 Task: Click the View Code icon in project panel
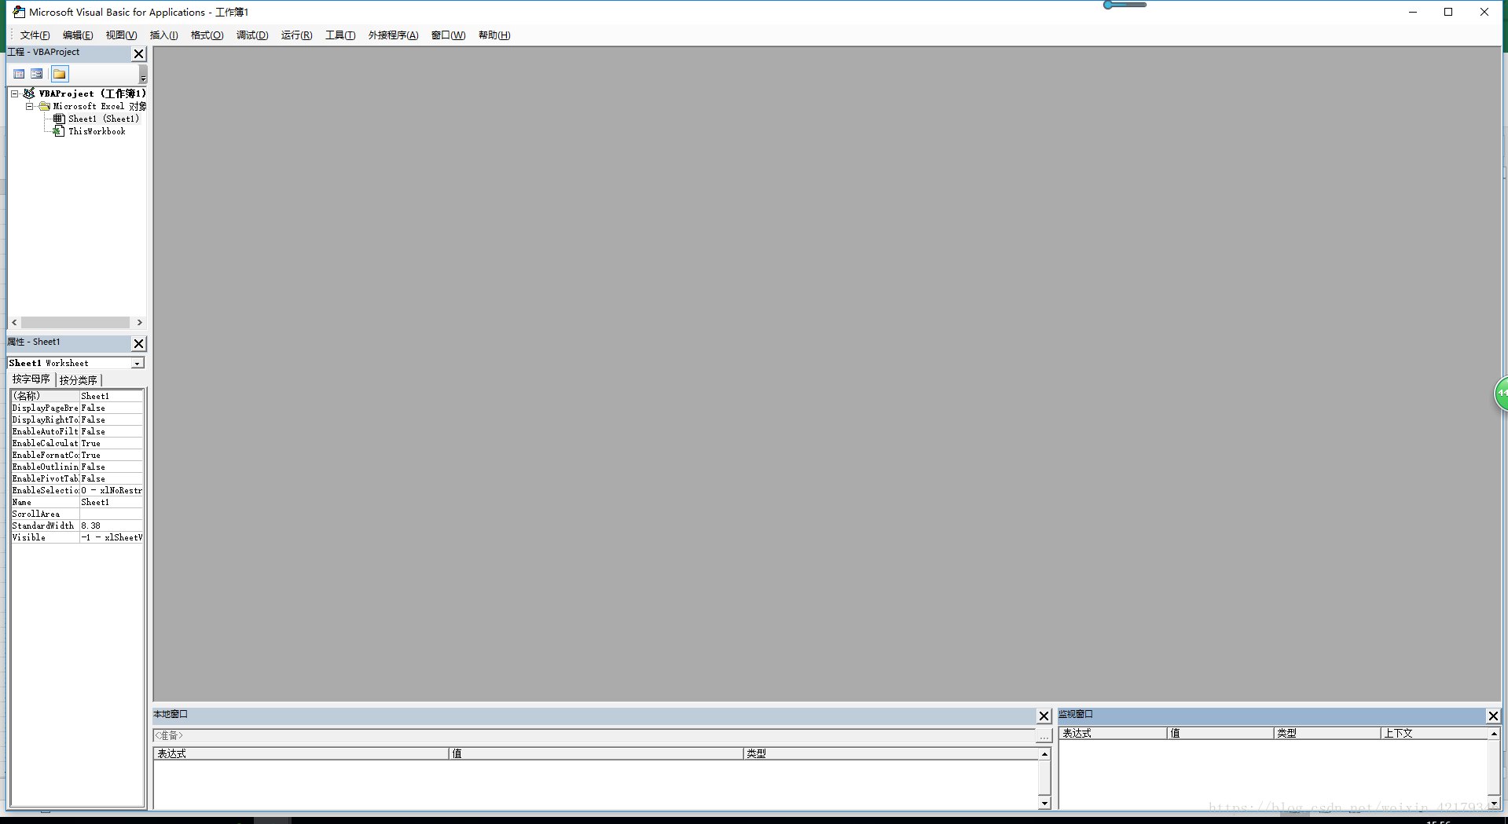click(x=19, y=74)
